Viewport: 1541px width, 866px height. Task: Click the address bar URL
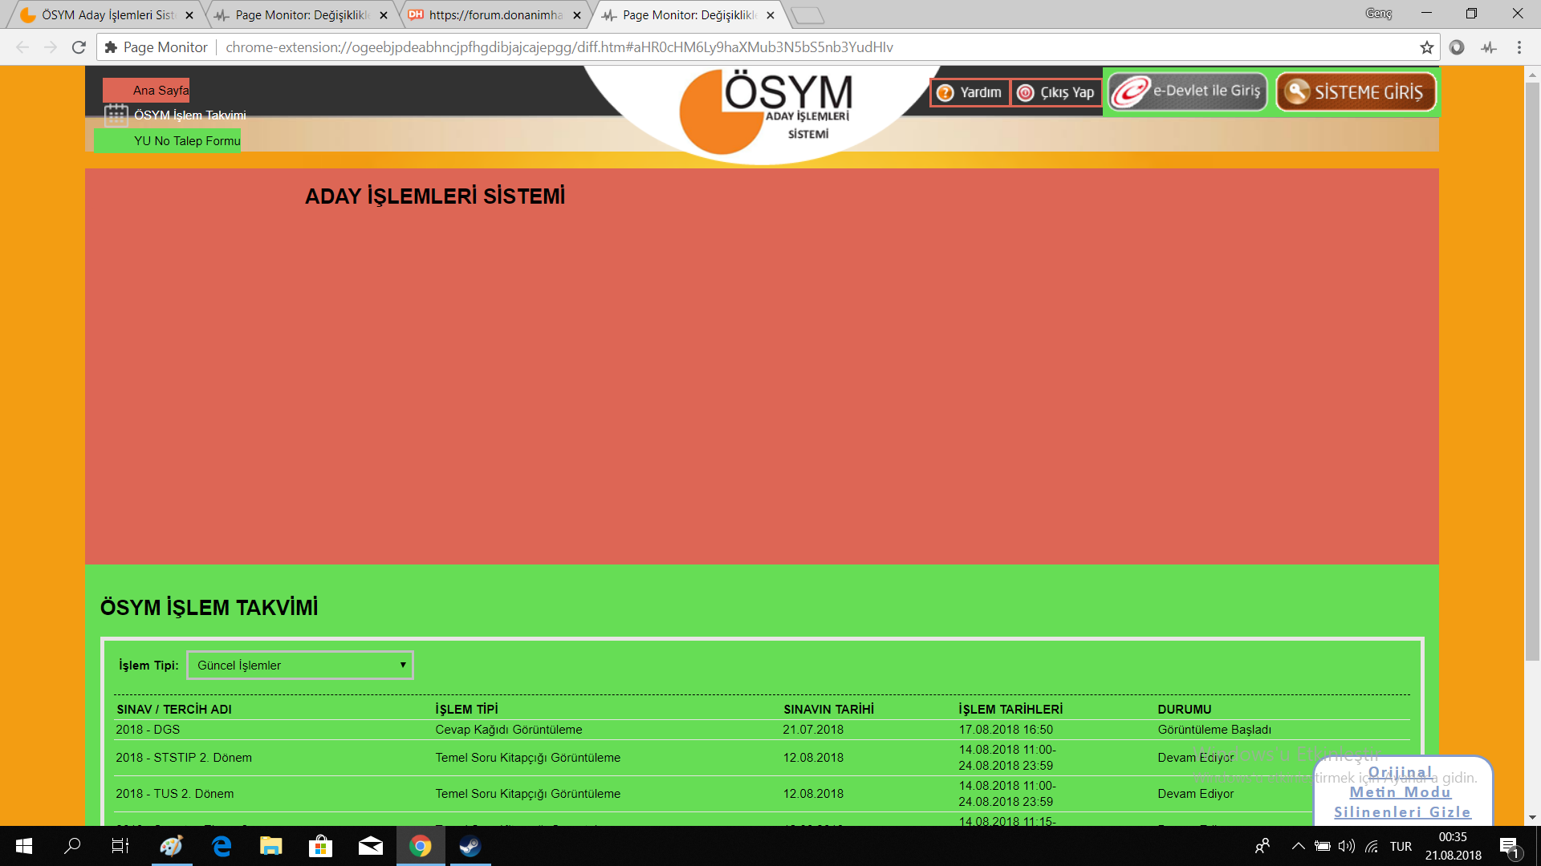coord(559,47)
